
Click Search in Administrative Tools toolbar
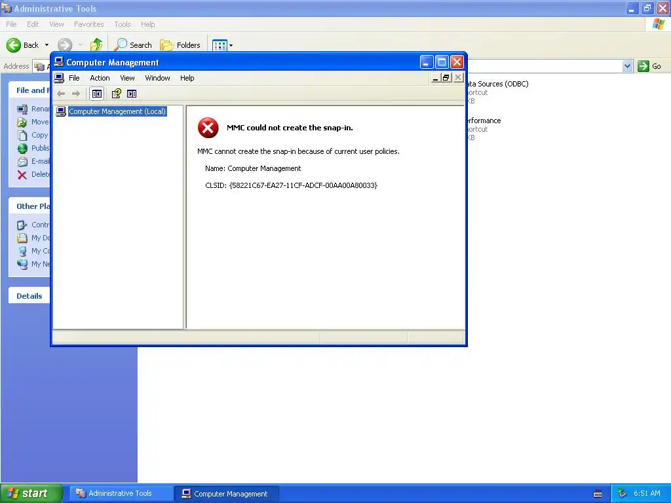132,45
